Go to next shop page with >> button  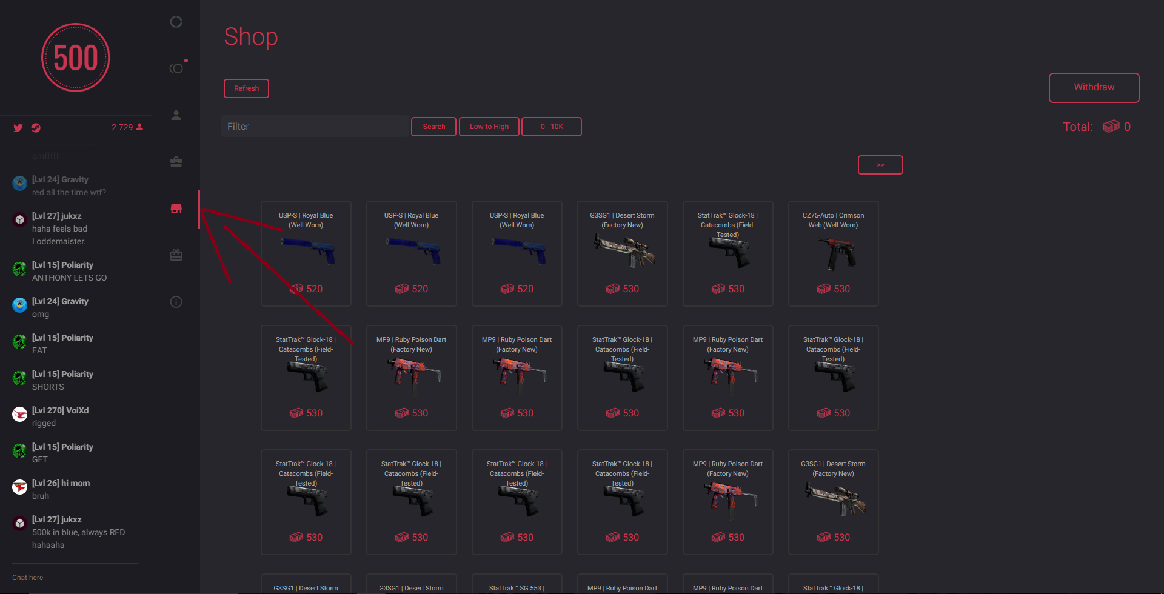(880, 165)
